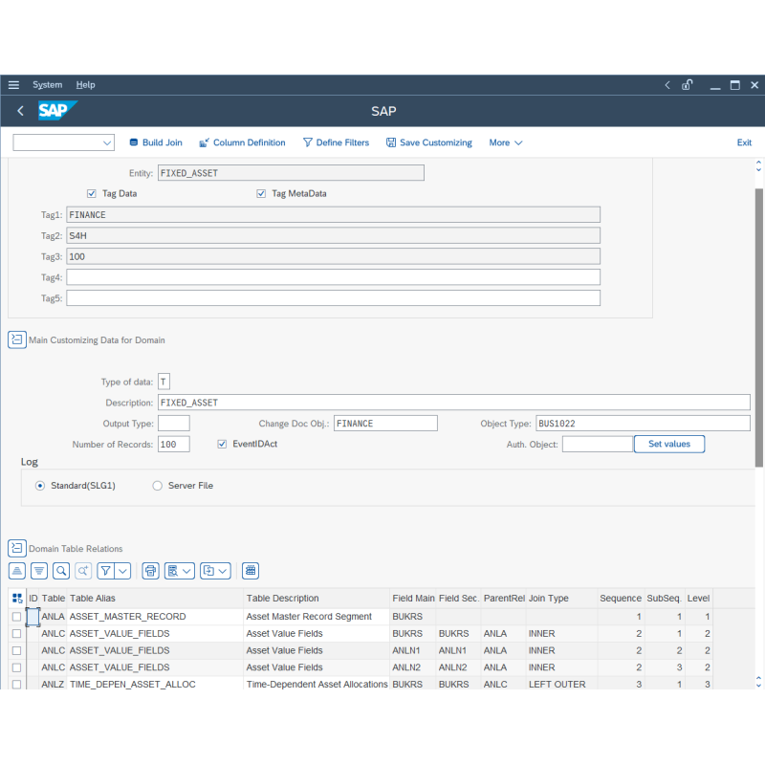
Task: Expand the More toolbar menu
Action: point(506,142)
